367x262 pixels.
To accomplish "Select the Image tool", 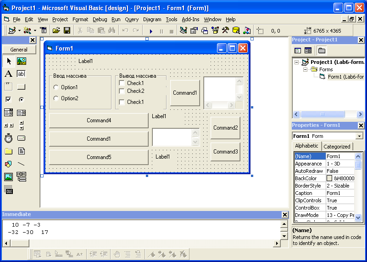I will (x=9, y=177).
